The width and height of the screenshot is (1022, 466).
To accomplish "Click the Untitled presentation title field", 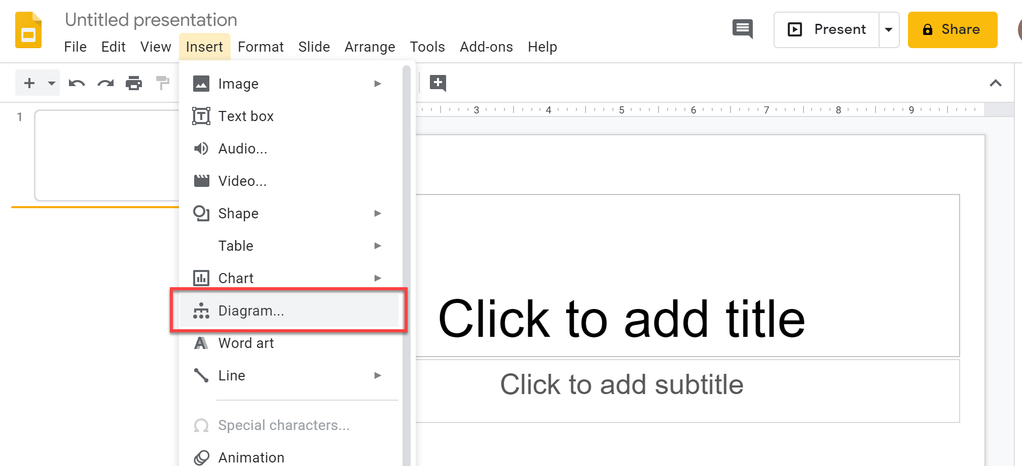I will tap(151, 20).
